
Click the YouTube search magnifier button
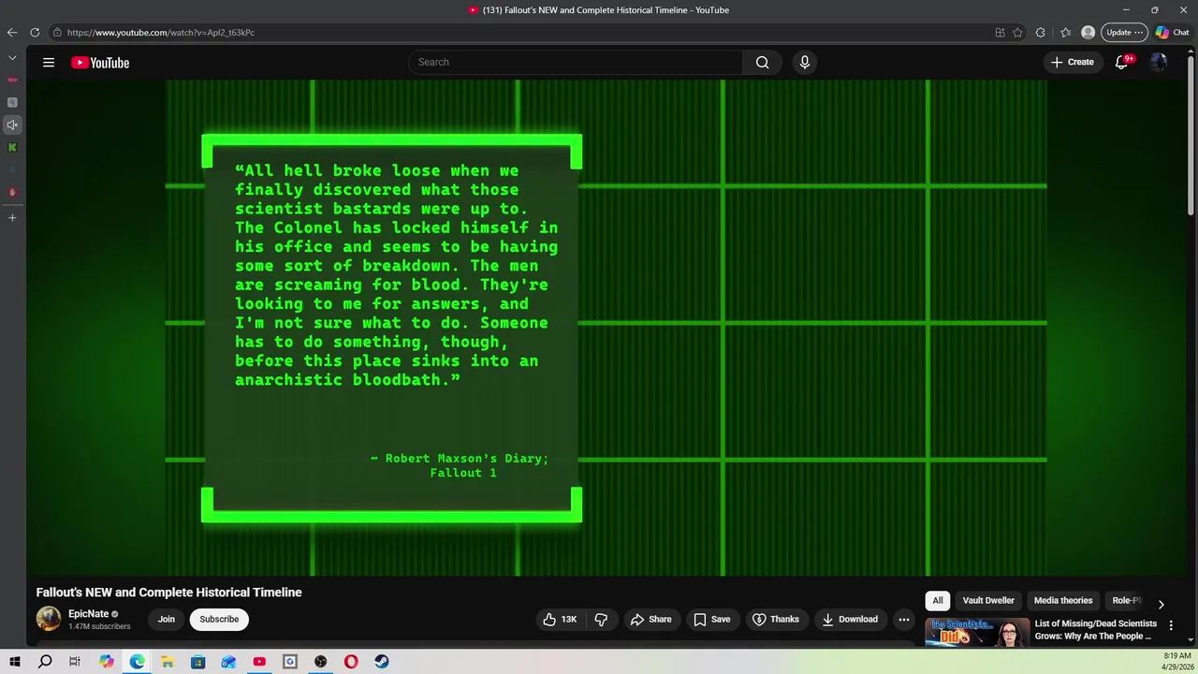coord(762,63)
